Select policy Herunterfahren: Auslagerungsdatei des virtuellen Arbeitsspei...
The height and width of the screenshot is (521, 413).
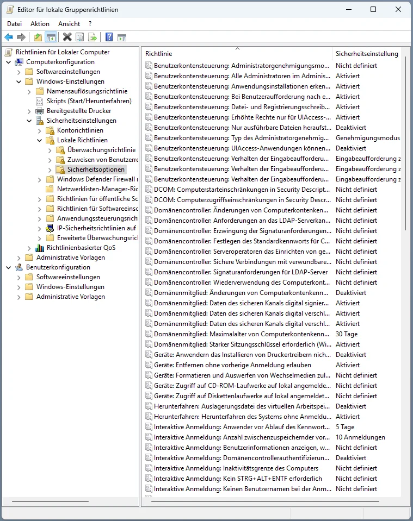point(242,406)
